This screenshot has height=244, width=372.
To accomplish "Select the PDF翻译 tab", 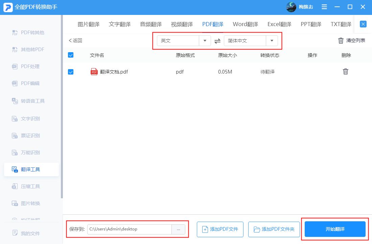I will click(x=213, y=24).
